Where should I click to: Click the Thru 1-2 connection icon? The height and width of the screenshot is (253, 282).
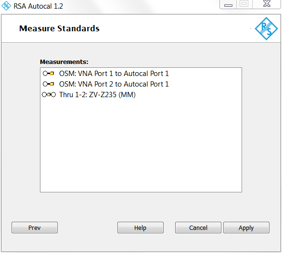pyautogui.click(x=49, y=95)
